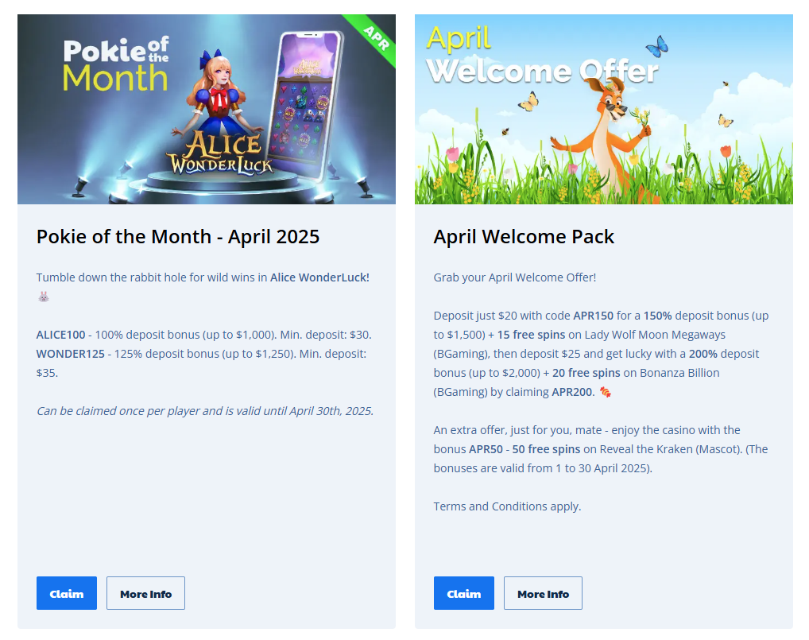Click the April Welcome Offer banner image

tap(604, 110)
